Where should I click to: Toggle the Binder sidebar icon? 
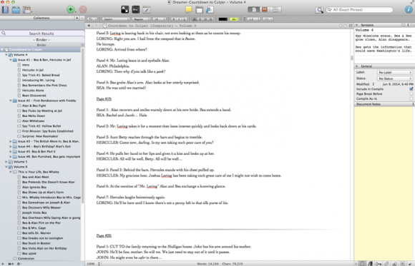[x=5, y=10]
